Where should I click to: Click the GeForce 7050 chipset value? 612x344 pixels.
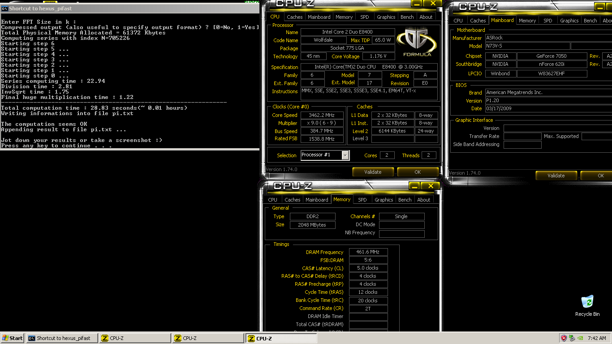pos(552,56)
